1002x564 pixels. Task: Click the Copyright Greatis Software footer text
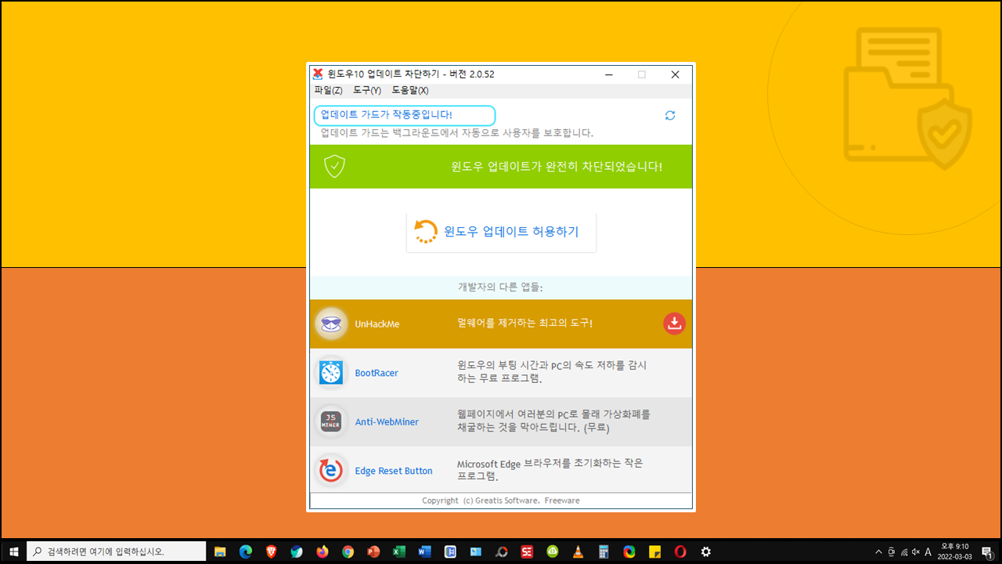tap(501, 501)
